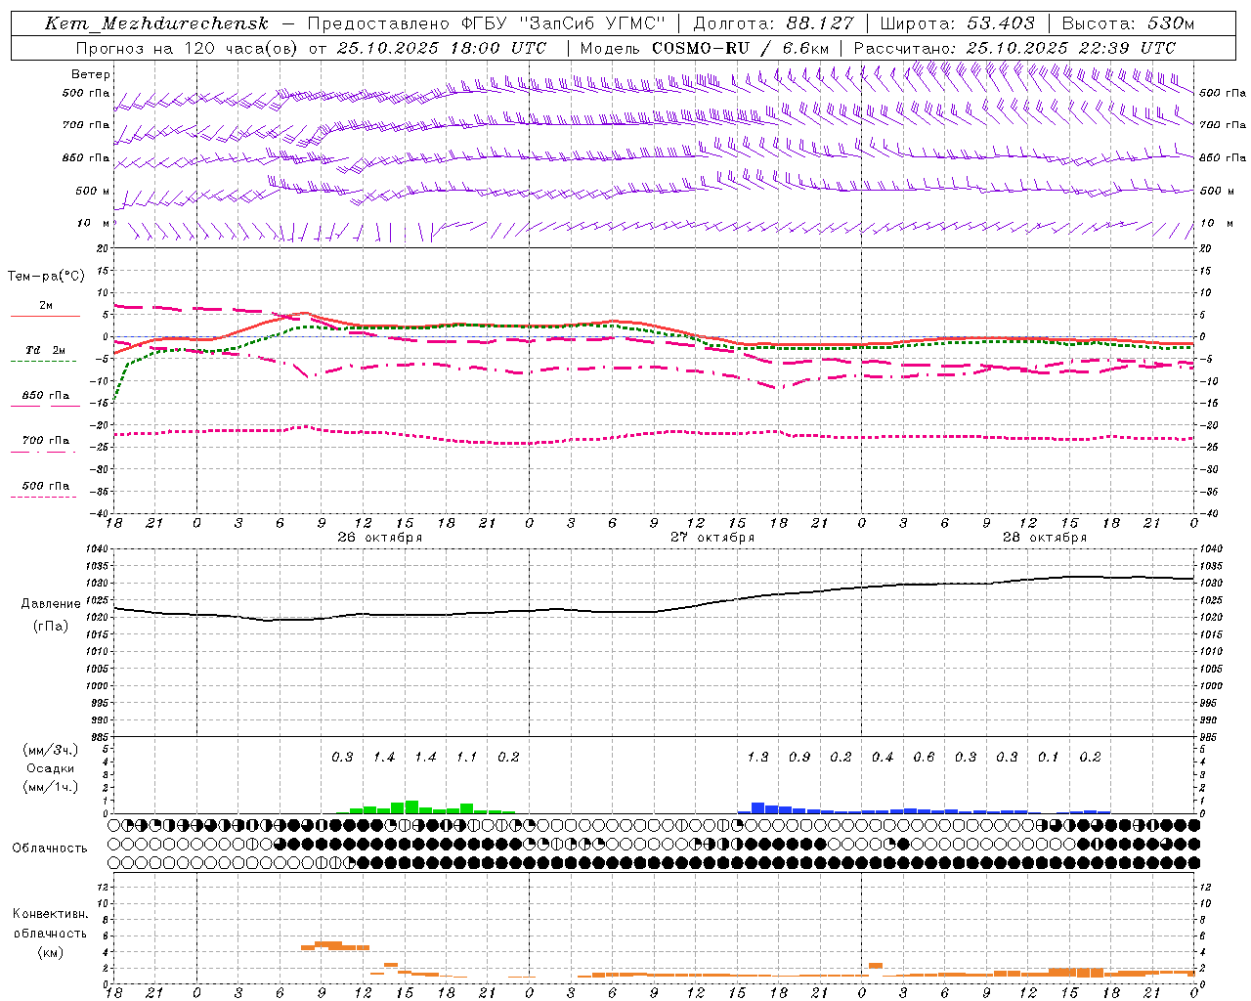Click the 1.1 three-hour precipitation value
1251x1001 pixels.
[467, 758]
